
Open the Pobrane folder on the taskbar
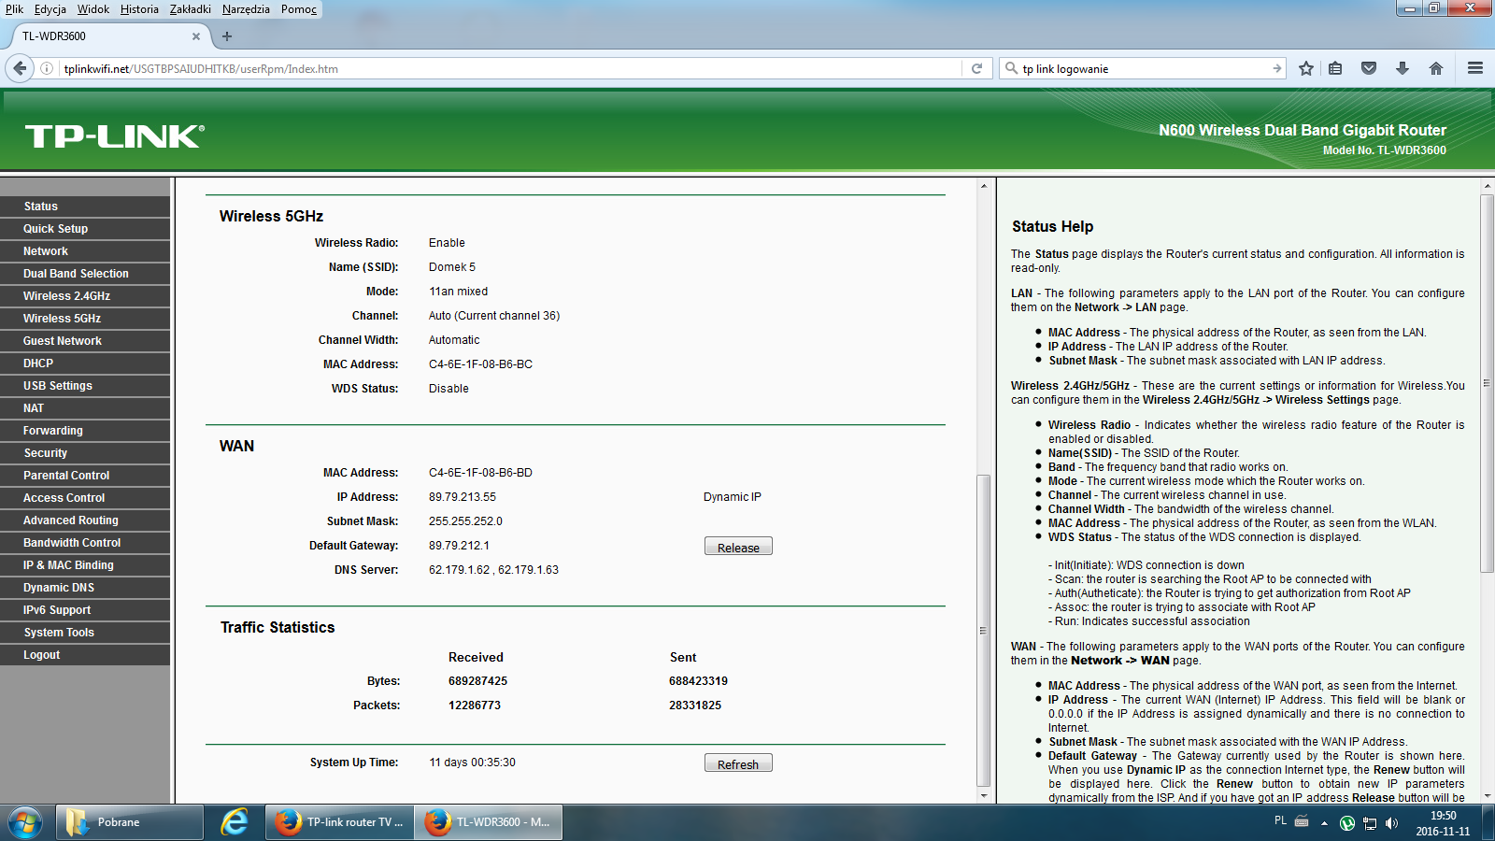click(130, 822)
